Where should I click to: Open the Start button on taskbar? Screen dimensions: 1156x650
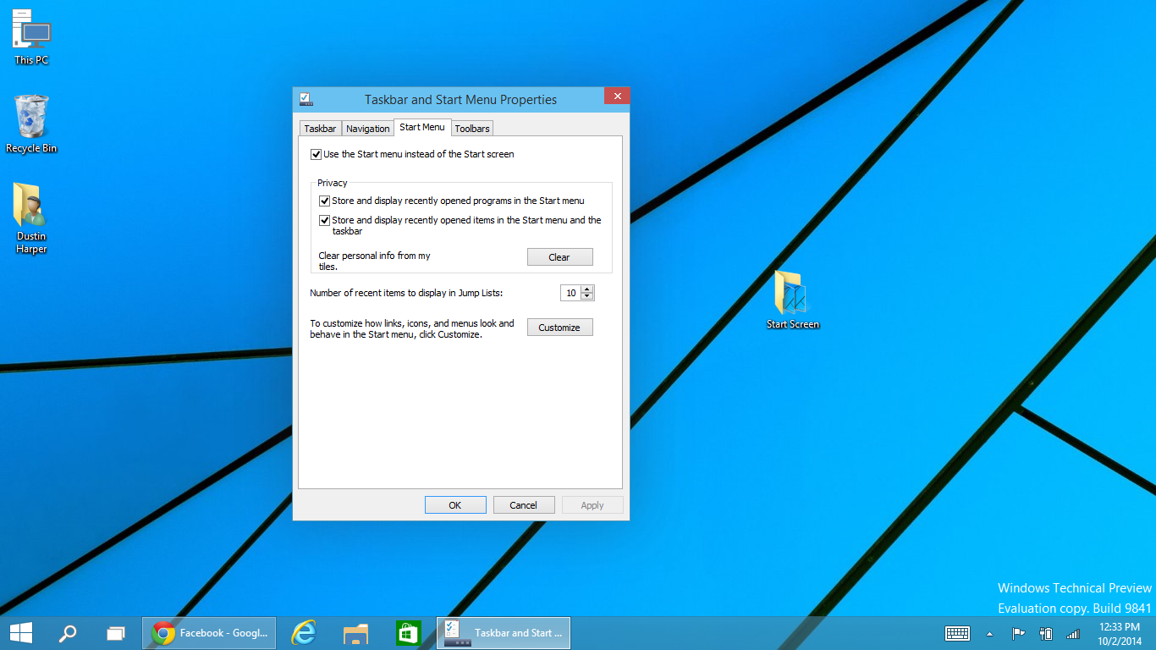(x=21, y=632)
